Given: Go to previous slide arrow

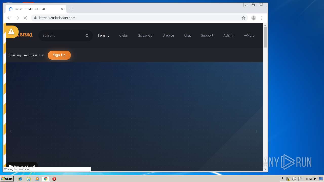Looking at the screenshot, I should [11, 131].
